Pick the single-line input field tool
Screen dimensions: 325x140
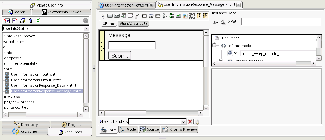(144, 16)
